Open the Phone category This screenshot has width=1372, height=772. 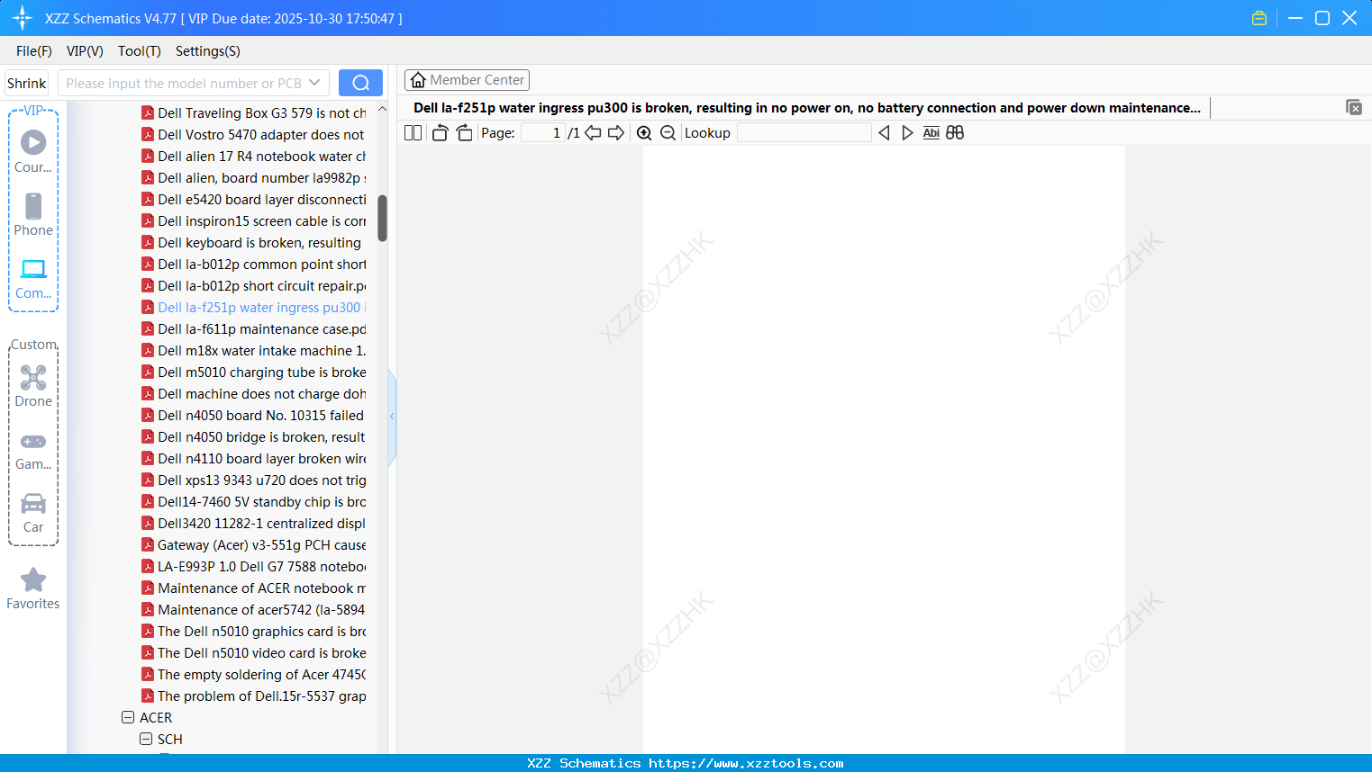[33, 215]
